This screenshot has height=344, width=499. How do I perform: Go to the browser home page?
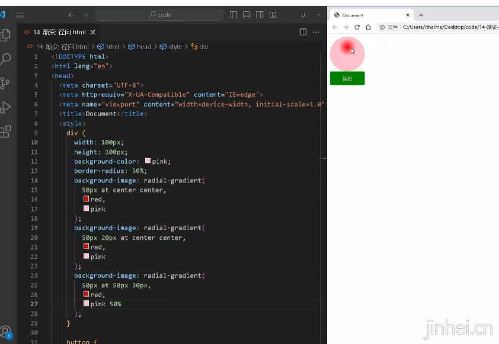point(368,27)
